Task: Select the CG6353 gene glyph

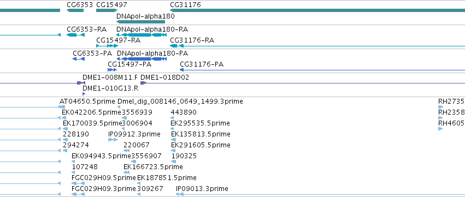Action: 75,10
